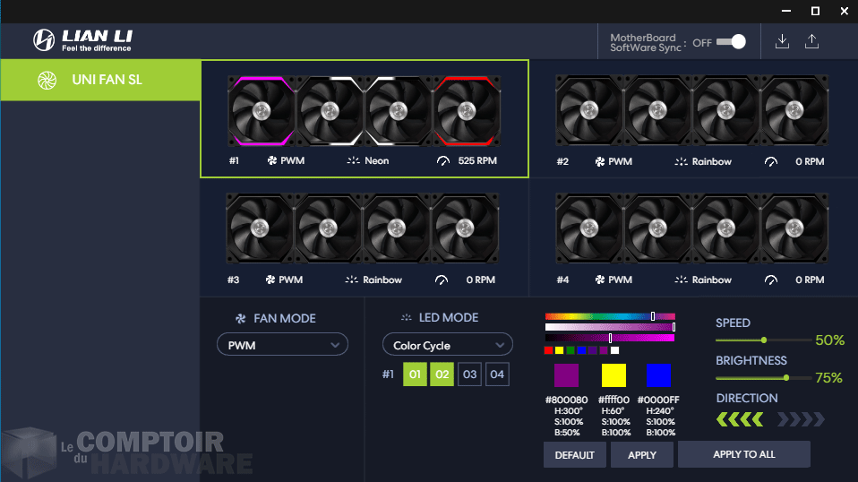Image resolution: width=858 pixels, height=482 pixels.
Task: Toggle MotherBoard SoftWare Sync switch
Action: [x=731, y=42]
